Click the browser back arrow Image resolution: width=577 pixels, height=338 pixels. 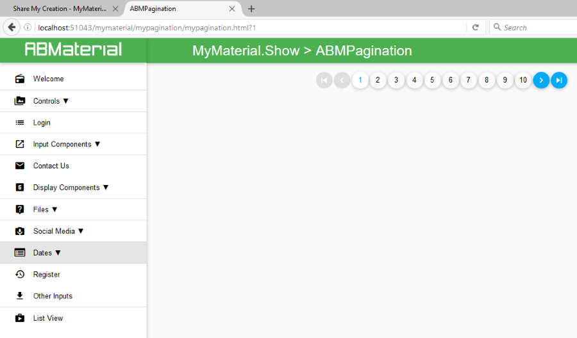12,27
